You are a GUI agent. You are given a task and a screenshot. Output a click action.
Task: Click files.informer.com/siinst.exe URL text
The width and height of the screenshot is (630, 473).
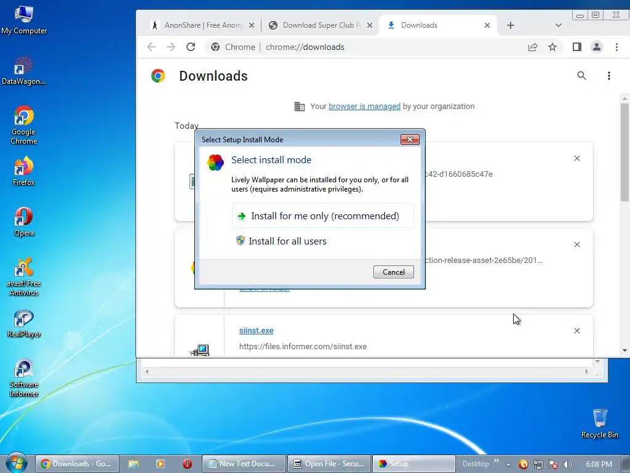point(303,346)
